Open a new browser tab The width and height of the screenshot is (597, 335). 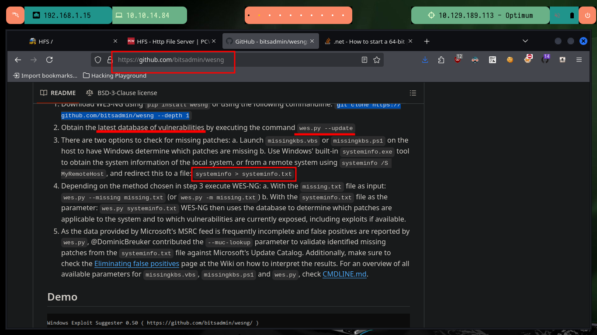(x=427, y=41)
